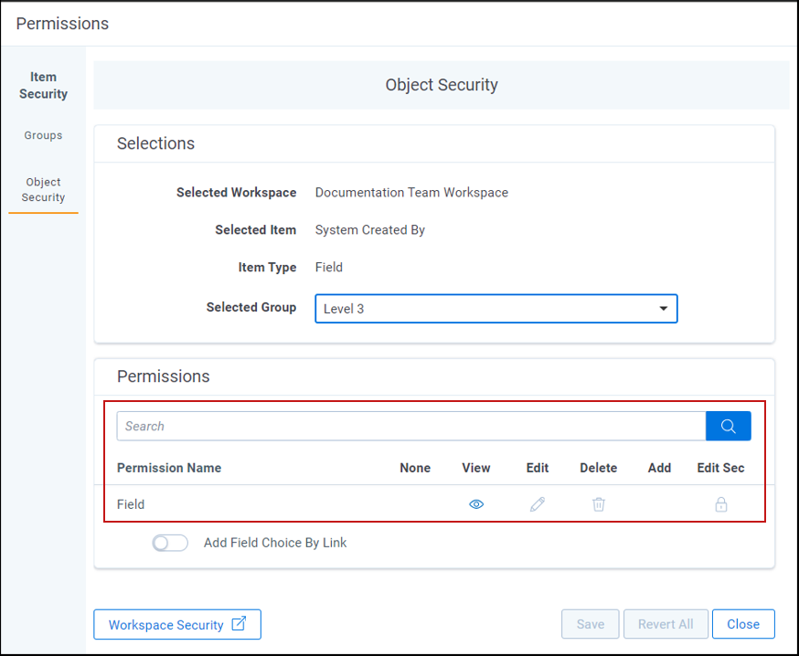Click the blue magnifier search button
The height and width of the screenshot is (656, 799).
[728, 426]
